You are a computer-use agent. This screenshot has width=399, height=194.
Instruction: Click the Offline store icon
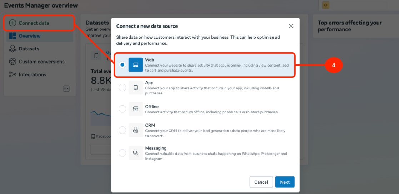click(136, 109)
